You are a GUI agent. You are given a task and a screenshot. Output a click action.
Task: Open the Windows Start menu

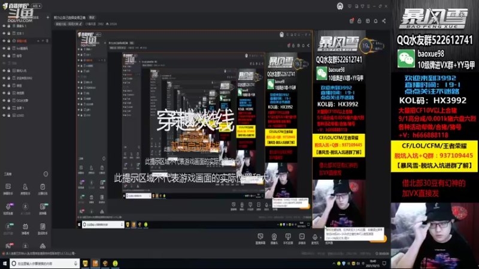tap(5, 263)
